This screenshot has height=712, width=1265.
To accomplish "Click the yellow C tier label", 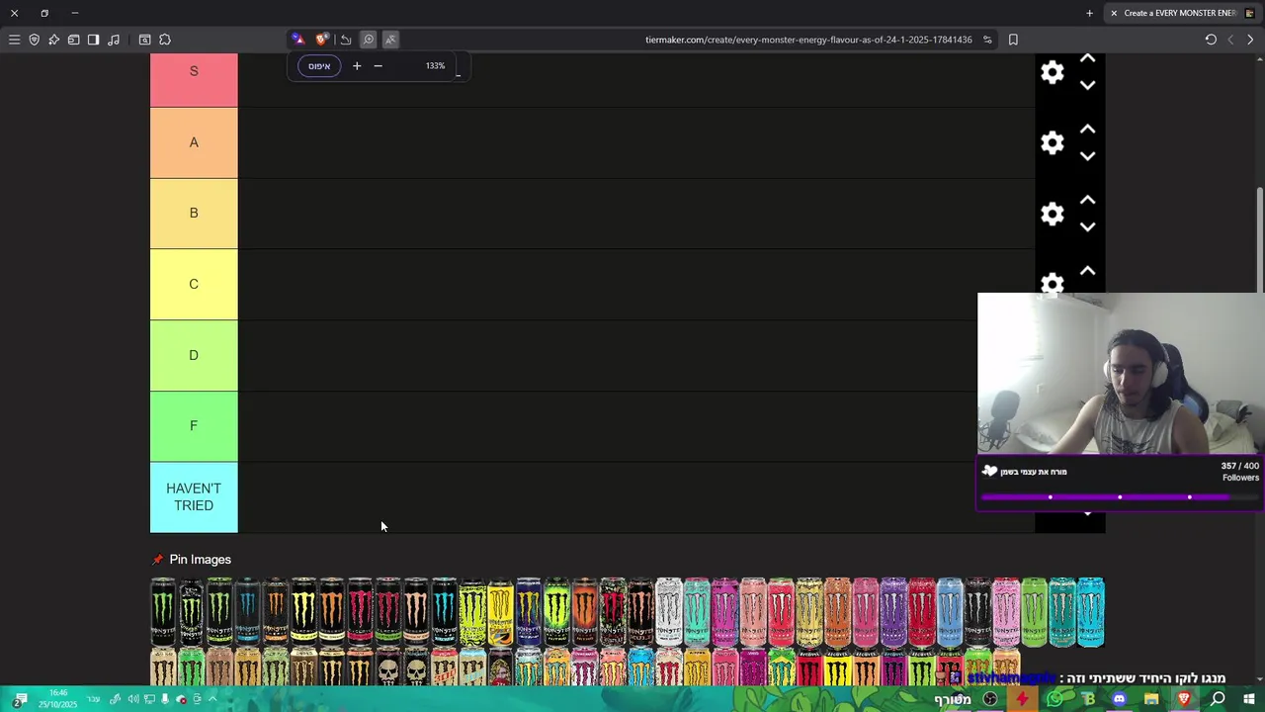I will point(194,284).
